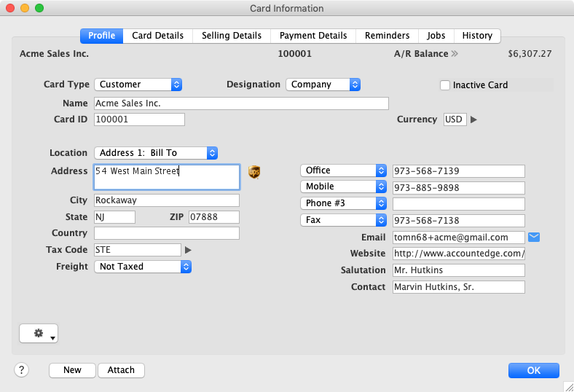Click the UPS shipping icon beside Address
Image resolution: width=574 pixels, height=392 pixels.
click(x=254, y=172)
